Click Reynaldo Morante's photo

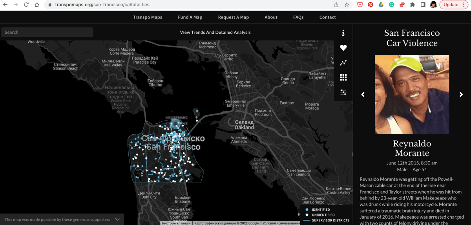click(412, 94)
